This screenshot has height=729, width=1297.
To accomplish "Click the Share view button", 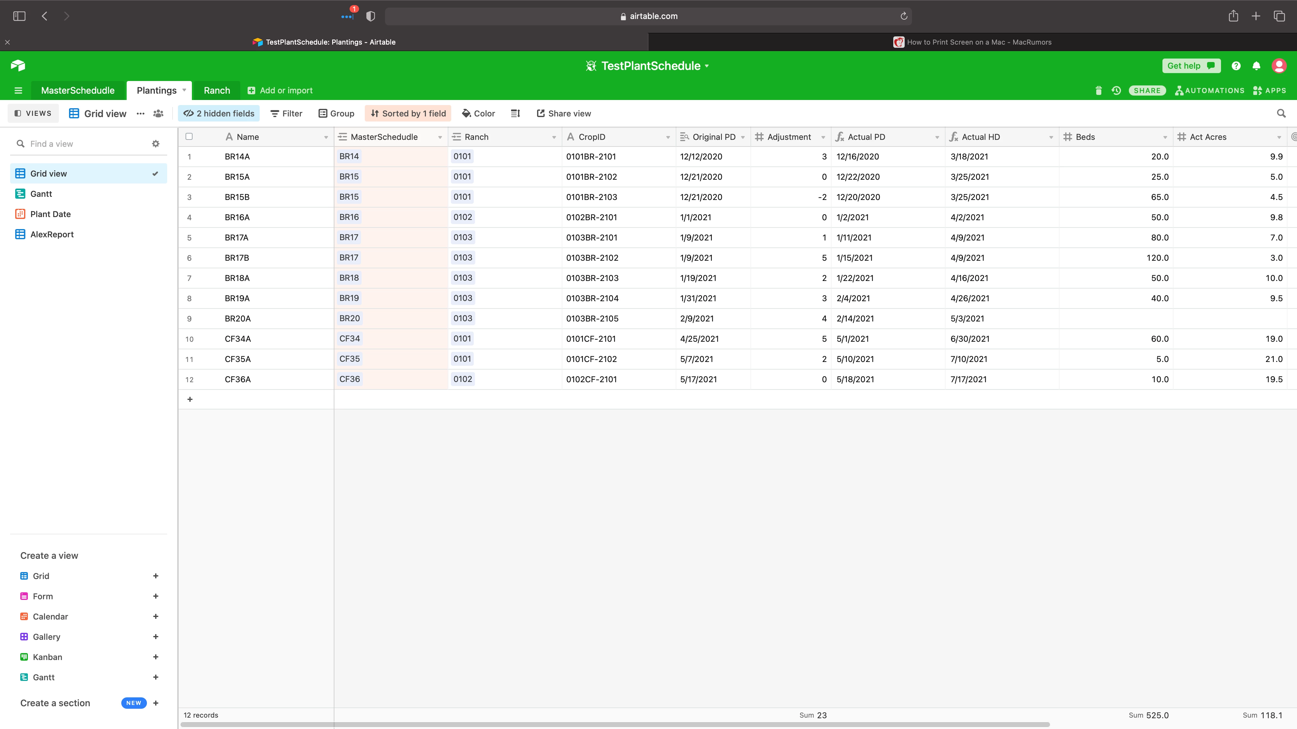I will click(x=564, y=114).
